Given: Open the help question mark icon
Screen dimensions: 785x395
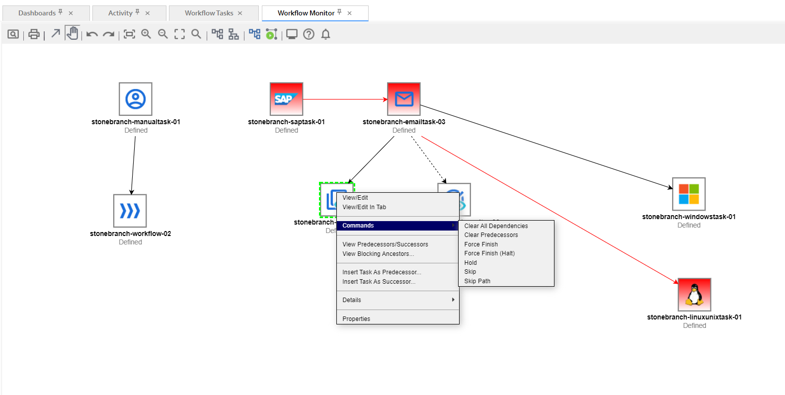Looking at the screenshot, I should (x=309, y=34).
